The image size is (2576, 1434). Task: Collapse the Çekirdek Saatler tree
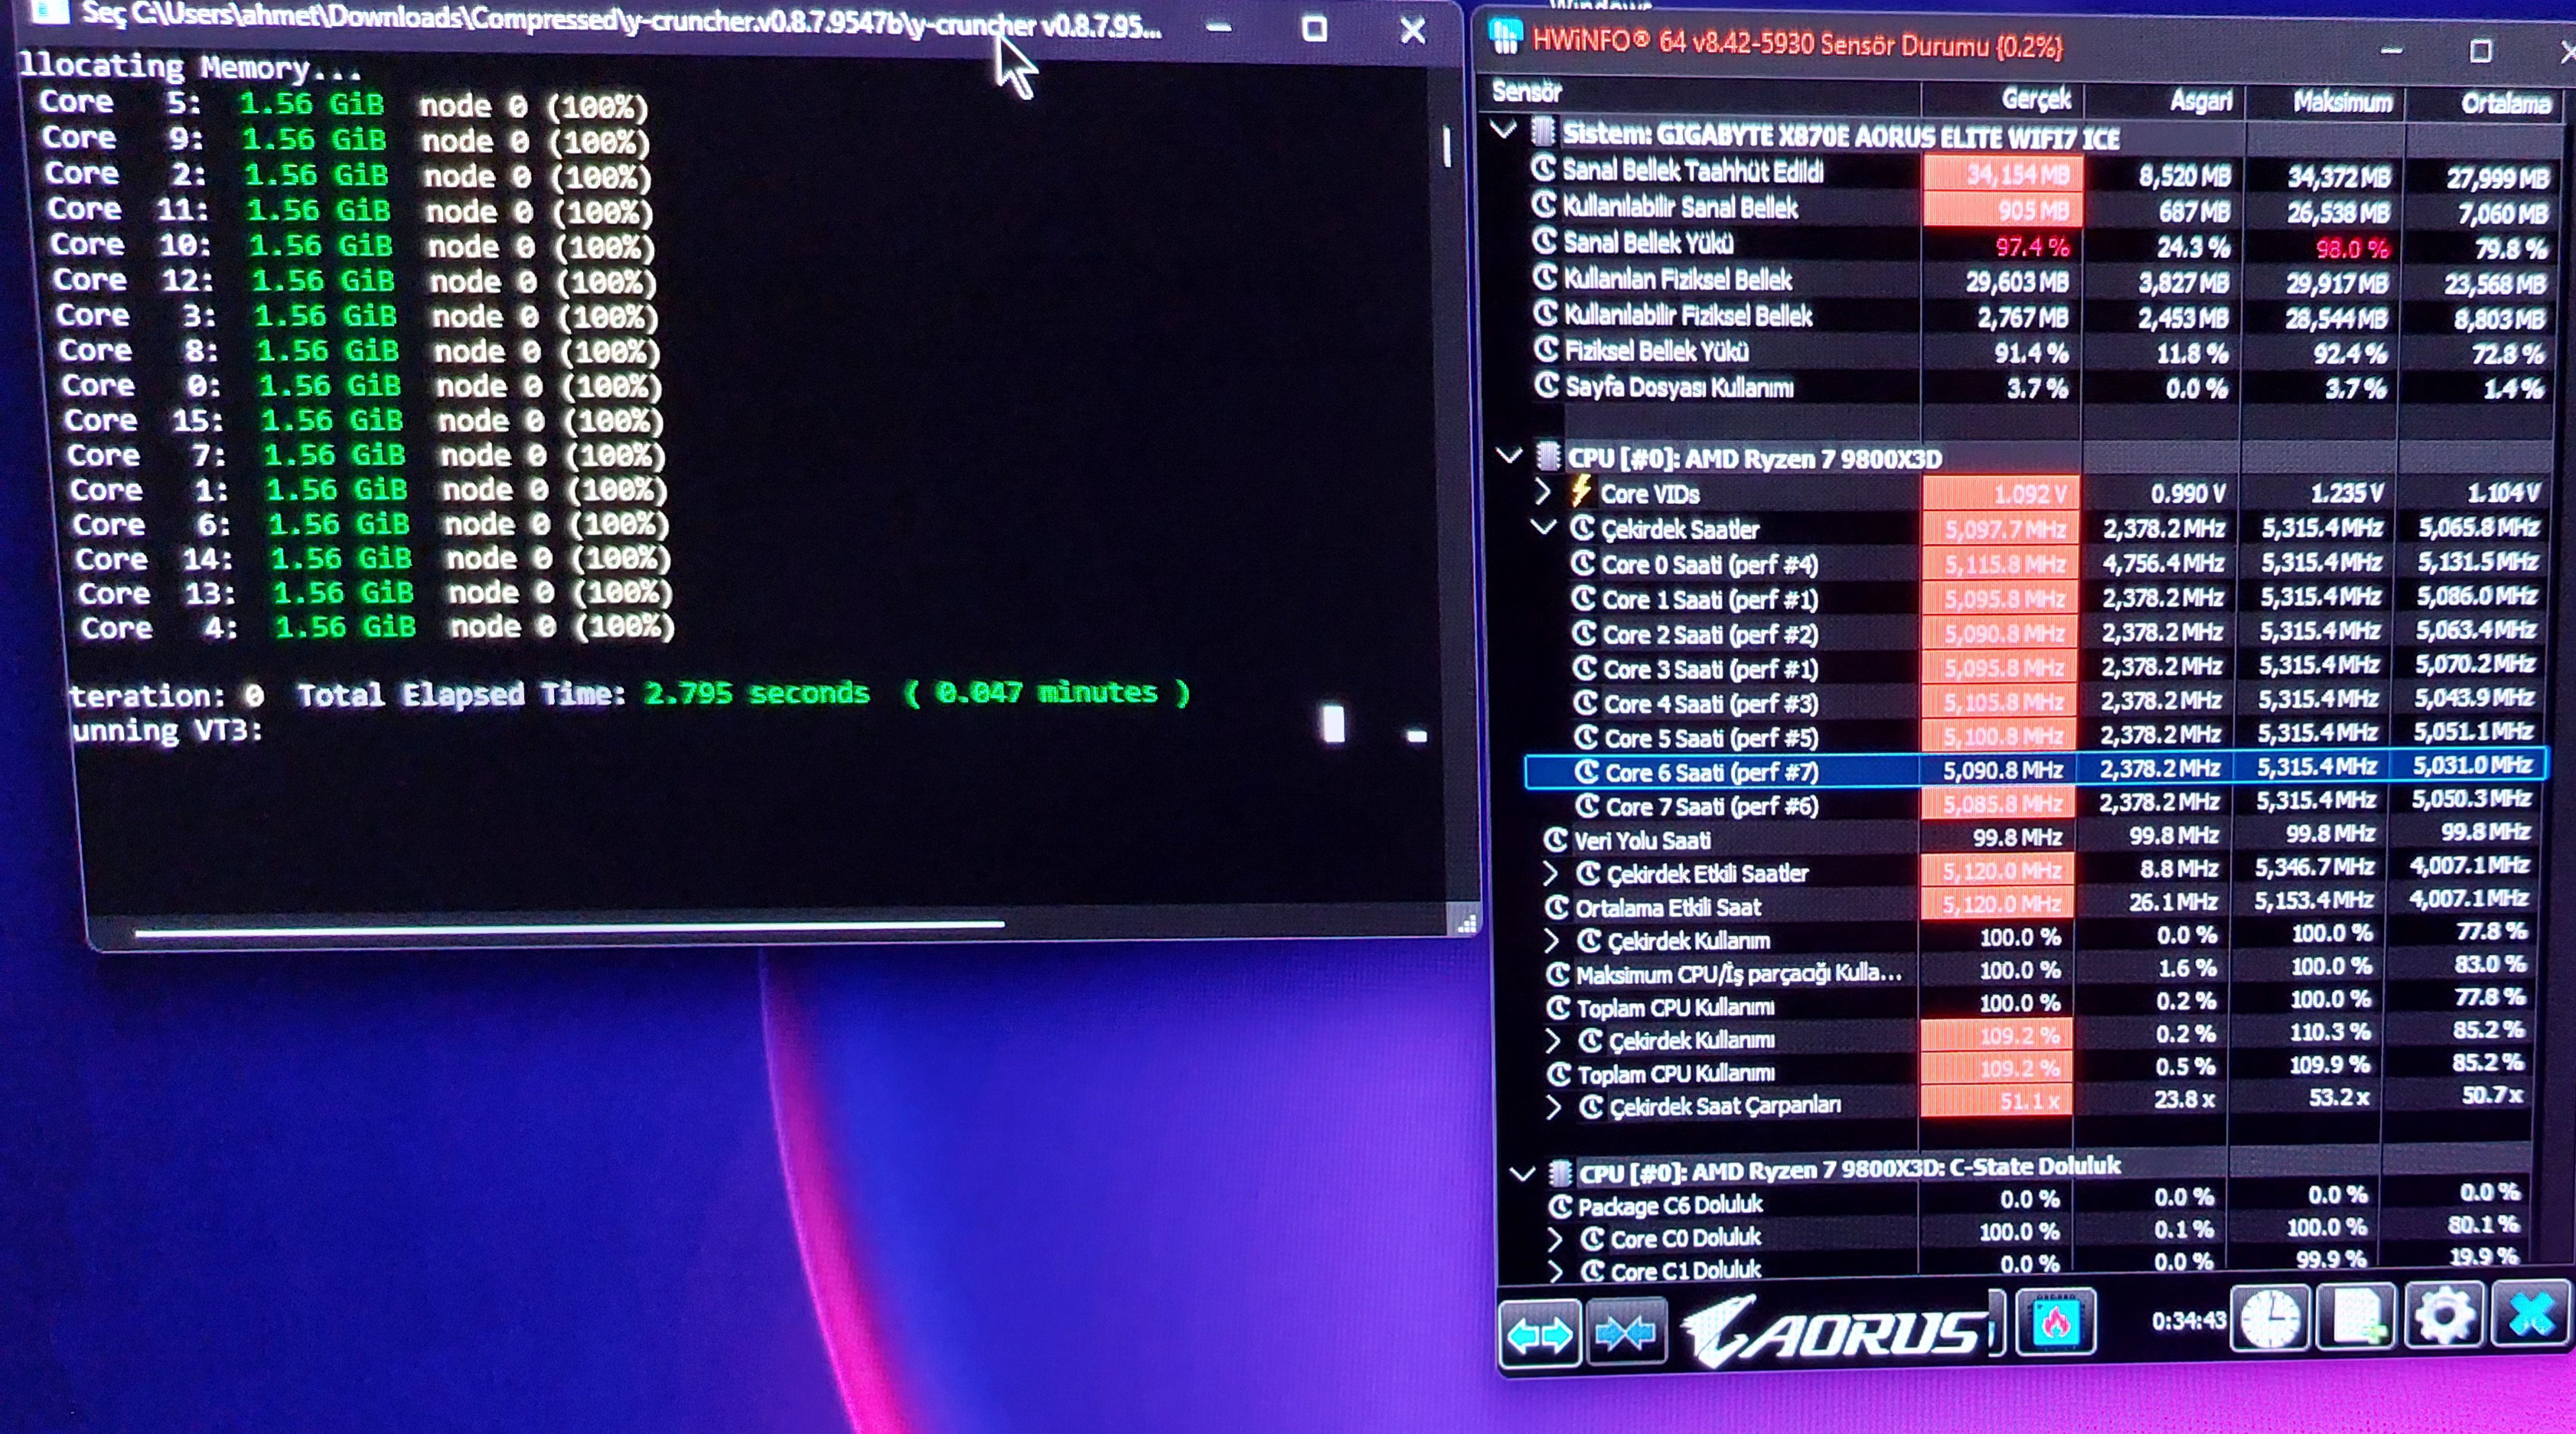[1544, 527]
